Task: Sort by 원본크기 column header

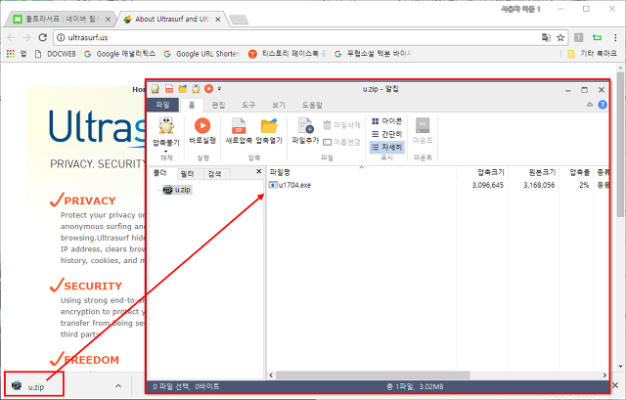Action: point(542,172)
